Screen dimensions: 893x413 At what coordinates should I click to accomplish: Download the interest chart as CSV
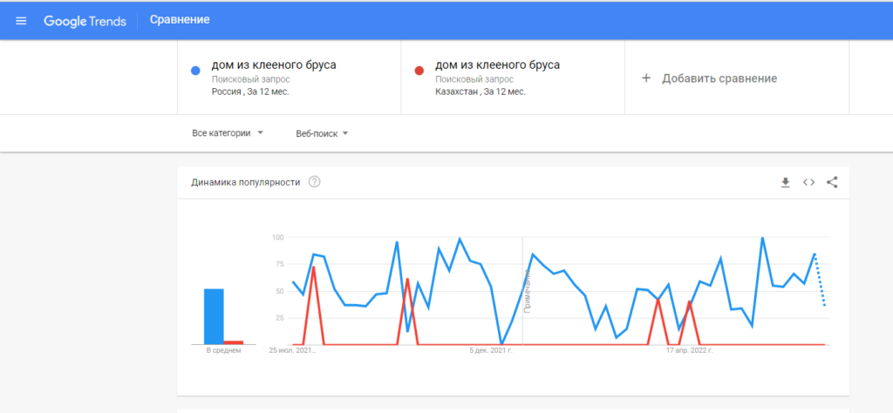(785, 182)
